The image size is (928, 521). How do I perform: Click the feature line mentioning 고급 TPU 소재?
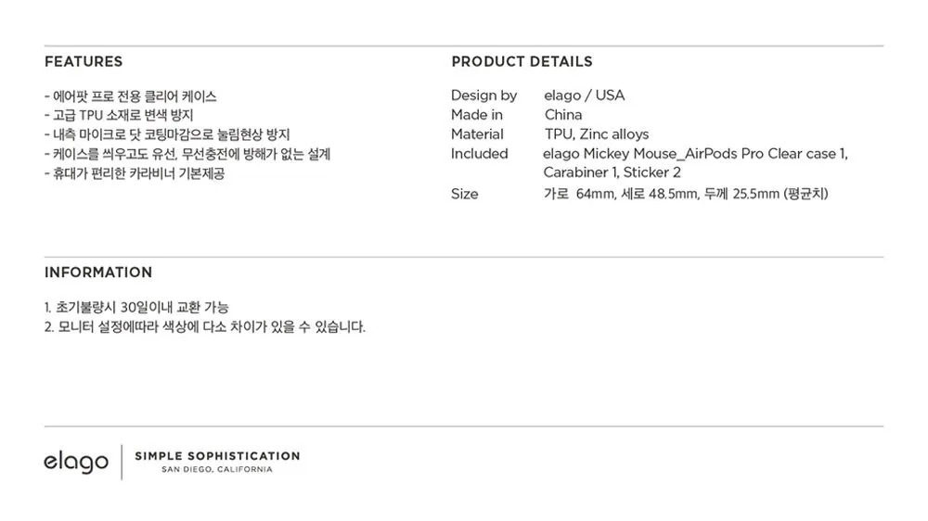tap(119, 116)
